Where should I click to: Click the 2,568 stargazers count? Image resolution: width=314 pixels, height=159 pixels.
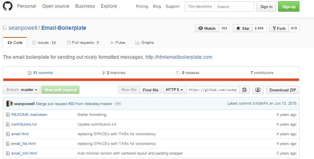(259, 28)
